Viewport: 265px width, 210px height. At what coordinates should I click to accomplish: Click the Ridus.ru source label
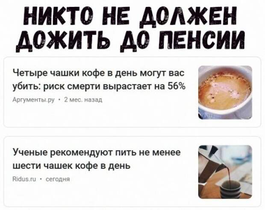(24, 179)
